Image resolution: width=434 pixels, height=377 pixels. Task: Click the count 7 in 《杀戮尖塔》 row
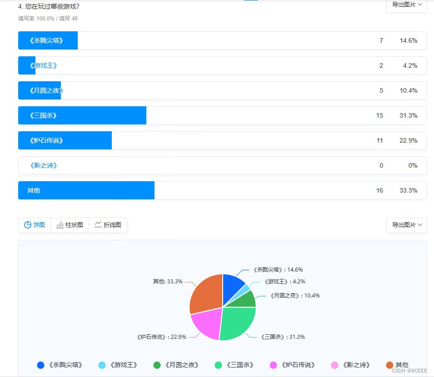(381, 41)
